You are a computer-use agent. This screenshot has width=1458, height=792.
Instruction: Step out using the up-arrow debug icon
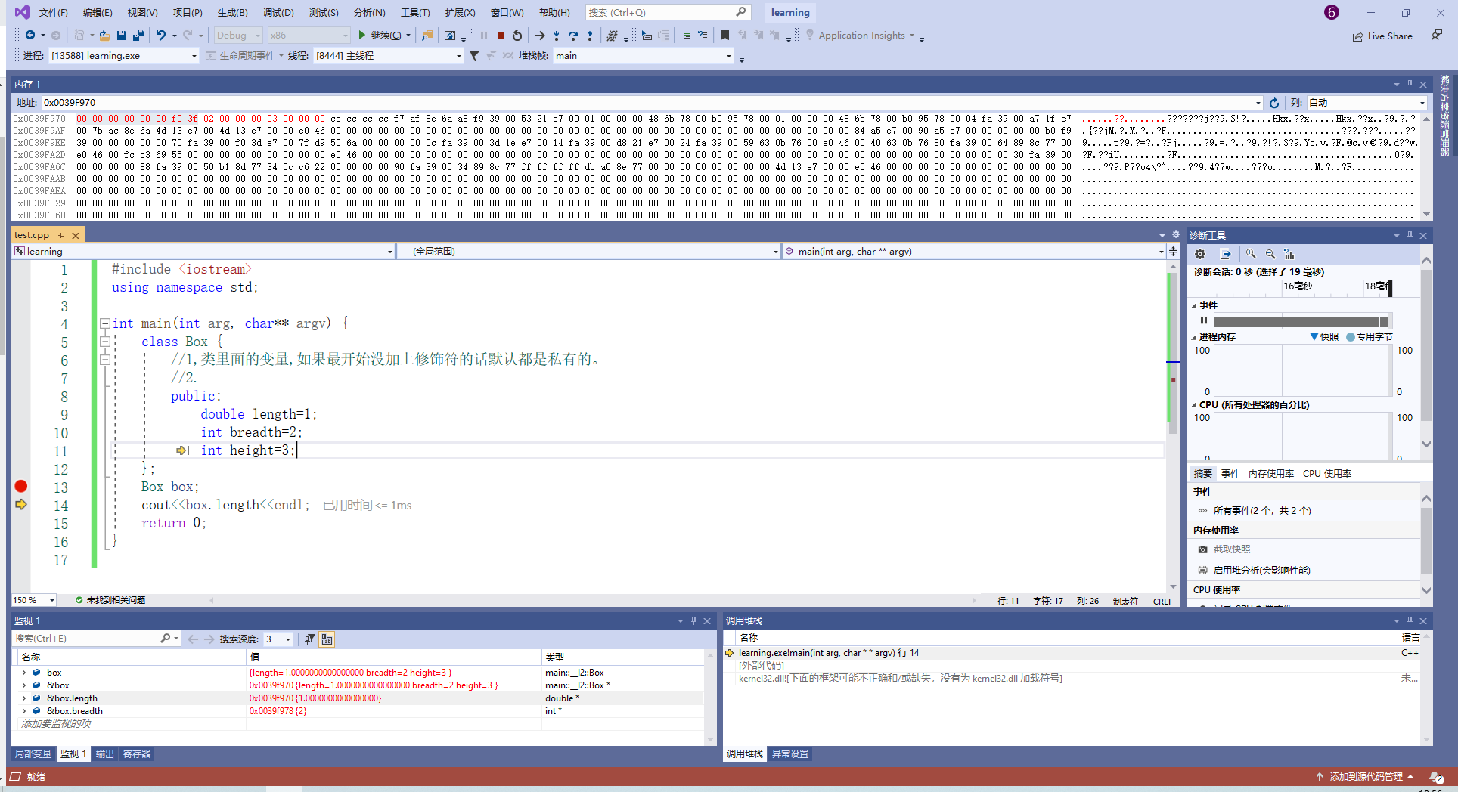click(x=590, y=35)
